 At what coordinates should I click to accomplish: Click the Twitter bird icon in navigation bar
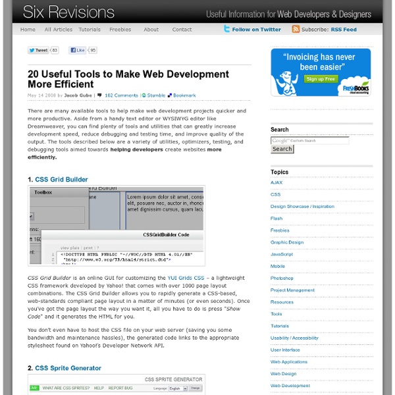coord(226,29)
